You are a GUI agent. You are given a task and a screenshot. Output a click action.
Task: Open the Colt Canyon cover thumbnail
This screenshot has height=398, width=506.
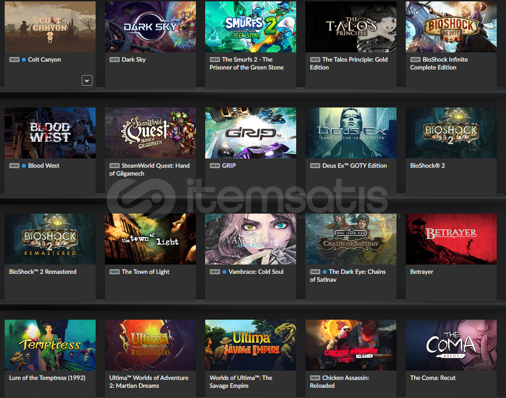[50, 27]
